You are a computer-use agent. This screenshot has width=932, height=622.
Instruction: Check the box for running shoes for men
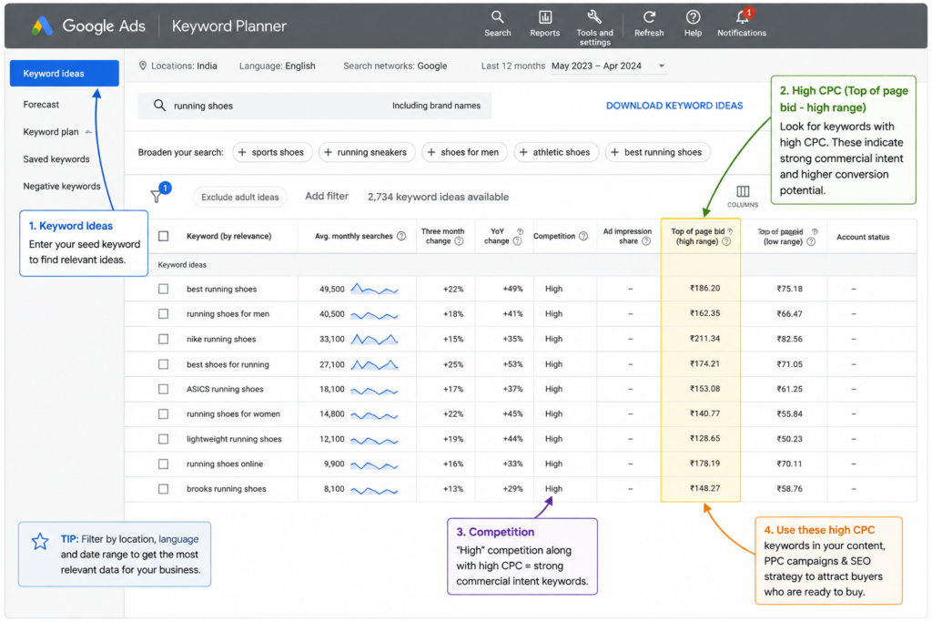tap(164, 314)
